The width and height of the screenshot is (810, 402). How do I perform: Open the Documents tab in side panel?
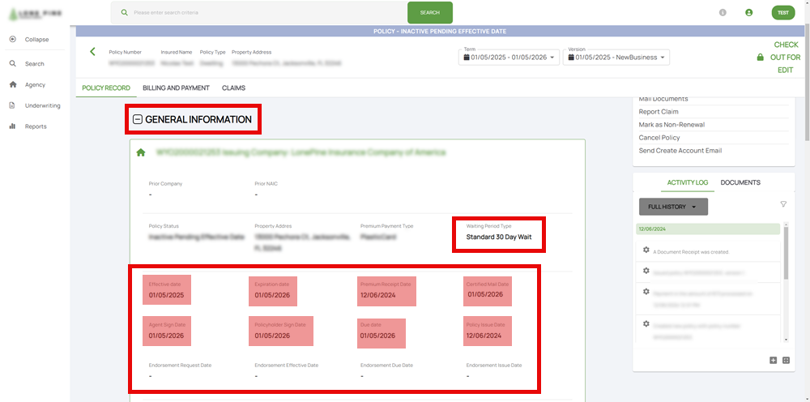(x=740, y=182)
